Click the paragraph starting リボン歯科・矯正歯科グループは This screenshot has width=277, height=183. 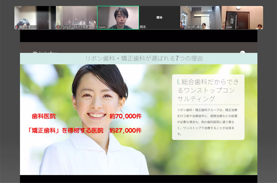point(207,122)
